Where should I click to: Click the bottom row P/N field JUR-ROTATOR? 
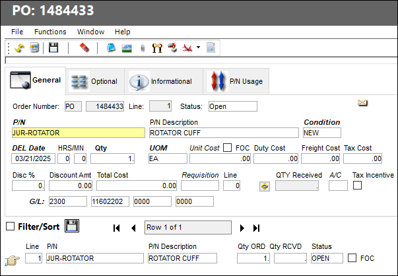(x=95, y=258)
